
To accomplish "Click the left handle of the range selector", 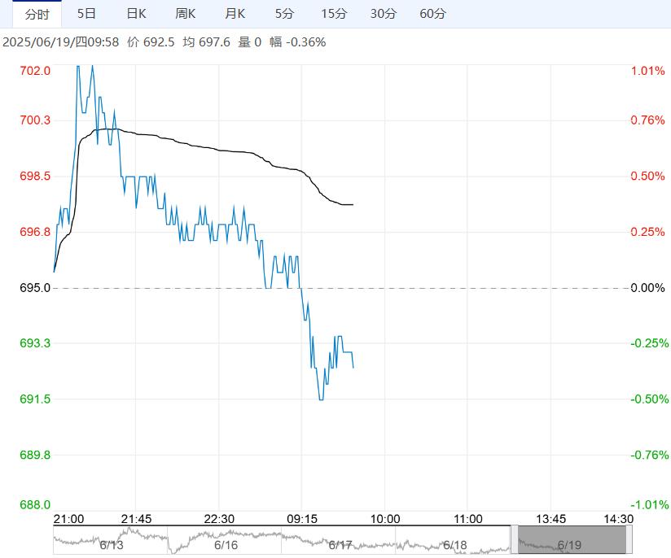I will click(x=515, y=540).
